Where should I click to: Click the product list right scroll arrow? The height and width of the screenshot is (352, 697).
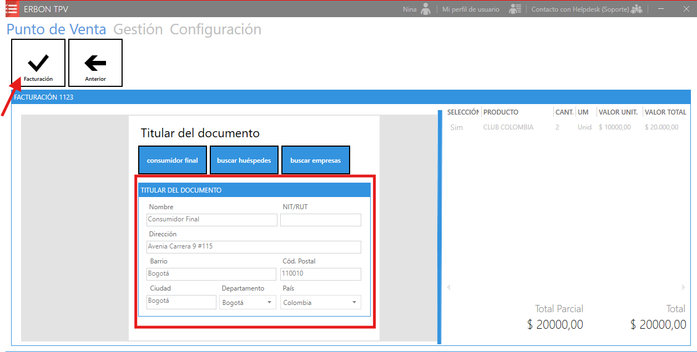click(x=684, y=287)
